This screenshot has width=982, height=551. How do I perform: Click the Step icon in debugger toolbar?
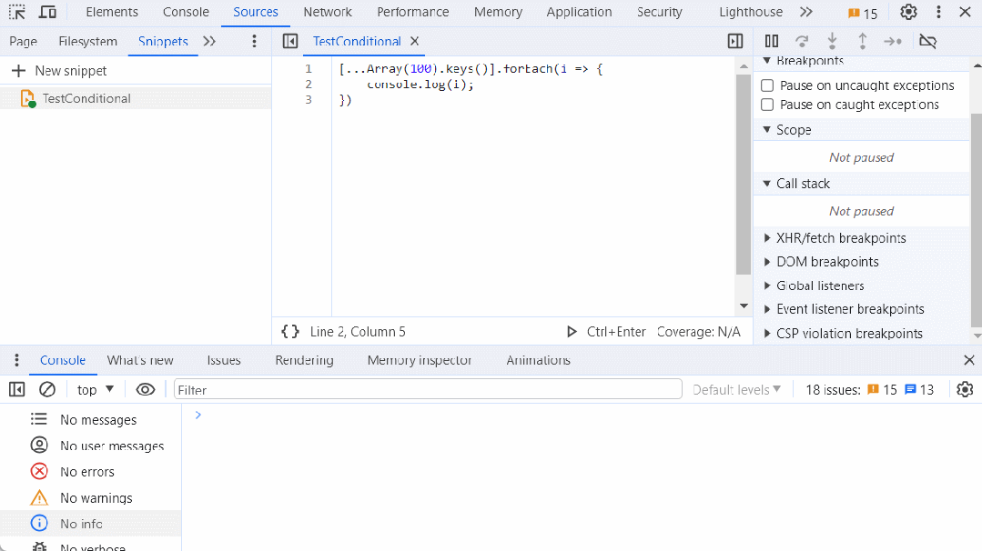click(893, 41)
